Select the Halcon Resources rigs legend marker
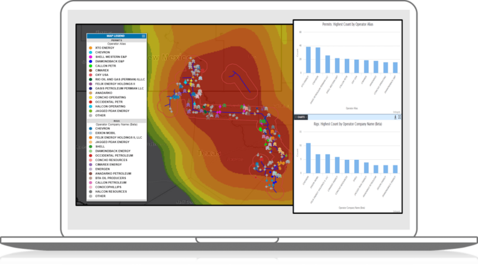The image size is (478, 265). point(91,192)
